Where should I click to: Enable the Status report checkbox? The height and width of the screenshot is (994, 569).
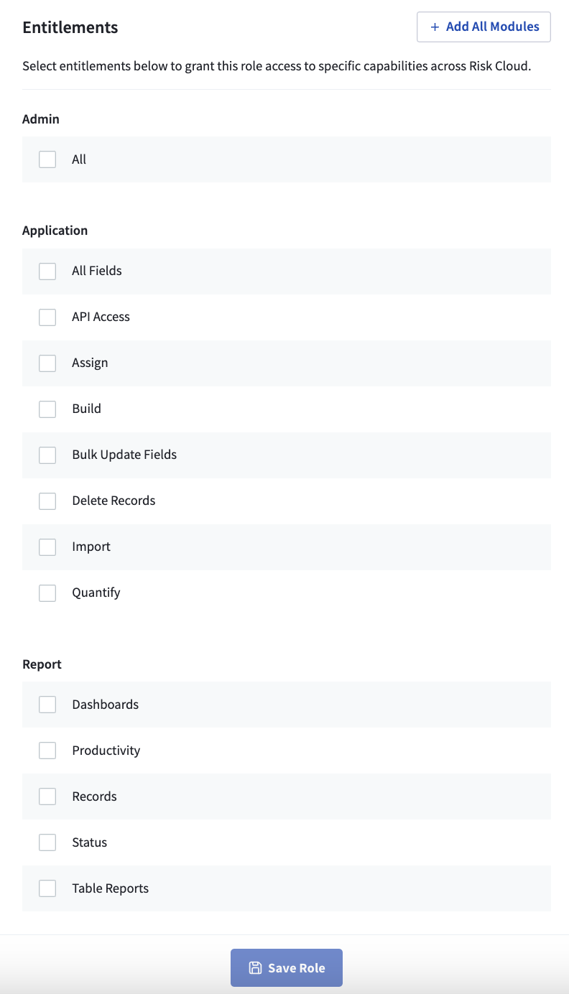point(47,842)
